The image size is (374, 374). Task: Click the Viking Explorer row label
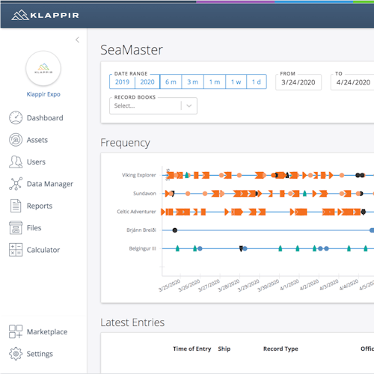coord(139,175)
